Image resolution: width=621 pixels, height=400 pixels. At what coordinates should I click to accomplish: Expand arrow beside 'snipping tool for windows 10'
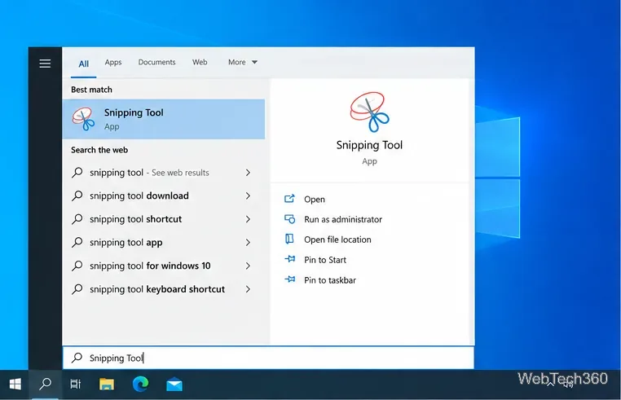pyautogui.click(x=248, y=266)
